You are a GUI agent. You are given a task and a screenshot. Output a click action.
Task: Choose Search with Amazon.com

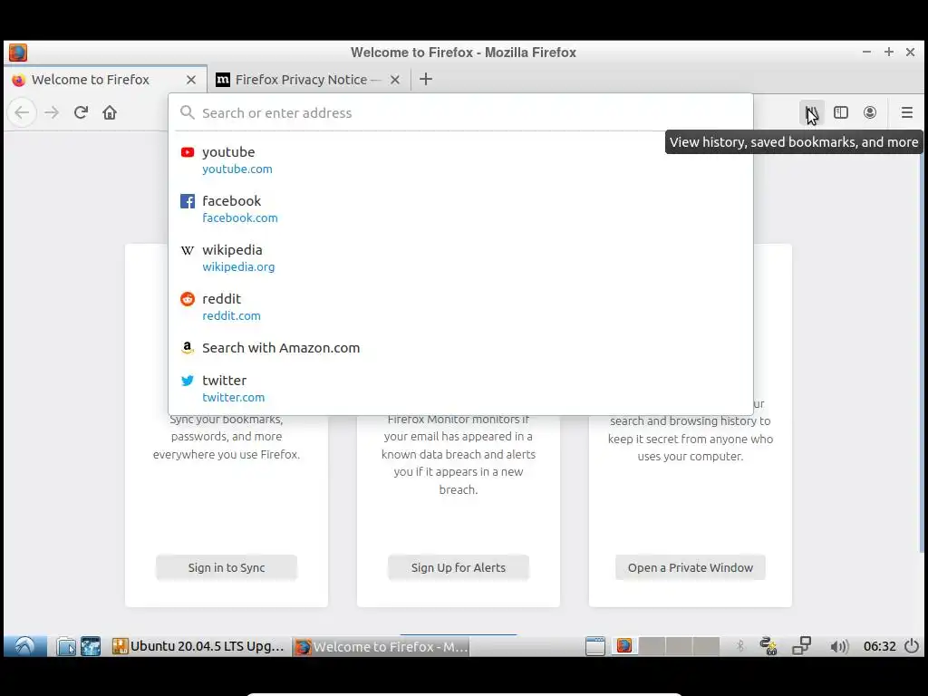point(460,348)
